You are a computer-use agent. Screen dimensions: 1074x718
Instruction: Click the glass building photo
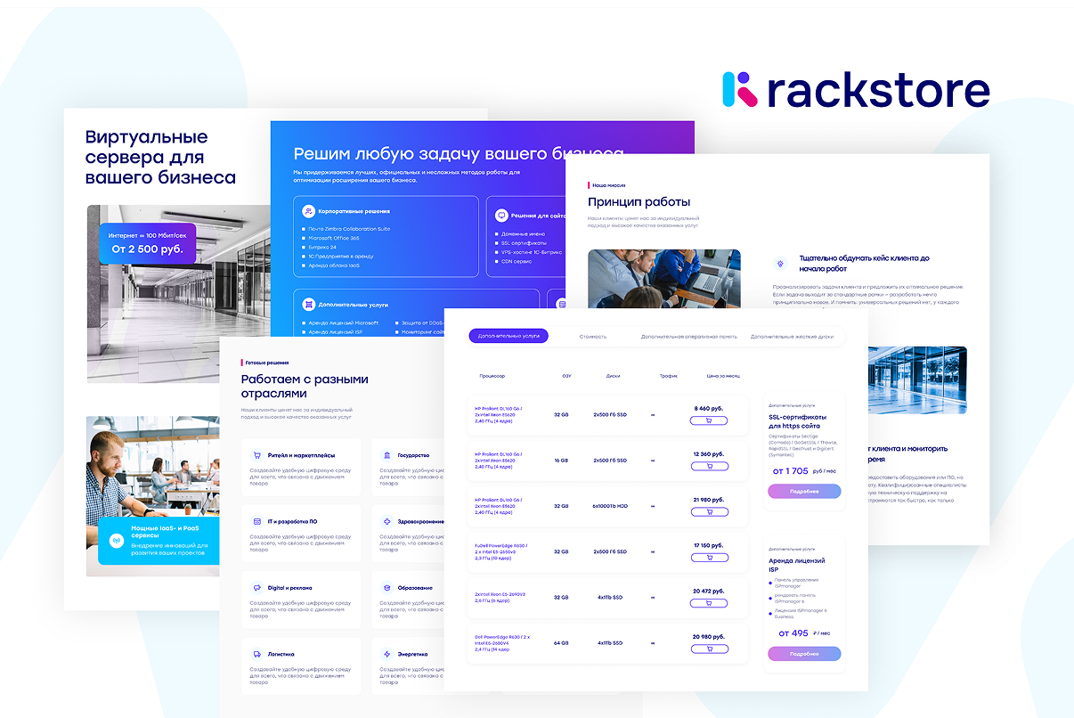coord(917,380)
